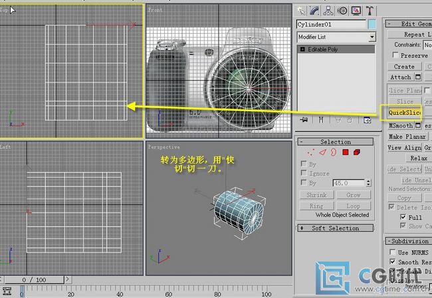Click the Pin Stack icon
The width and height of the screenshot is (432, 298).
tap(304, 119)
